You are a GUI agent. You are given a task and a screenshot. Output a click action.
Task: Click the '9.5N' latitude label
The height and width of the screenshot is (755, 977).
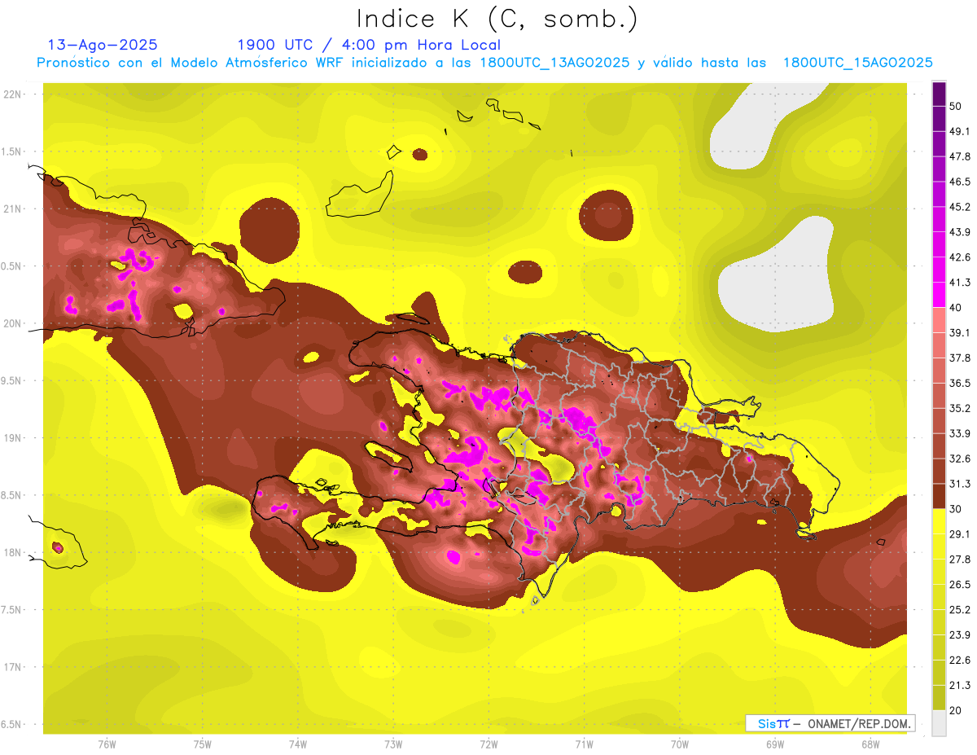pos(11,380)
